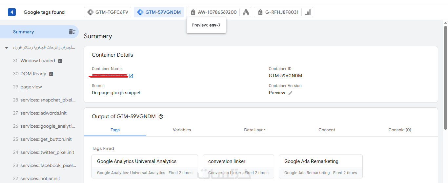Image resolution: width=448 pixels, height=183 pixels.
Task: Open the Console (0) tab
Action: [399, 130]
